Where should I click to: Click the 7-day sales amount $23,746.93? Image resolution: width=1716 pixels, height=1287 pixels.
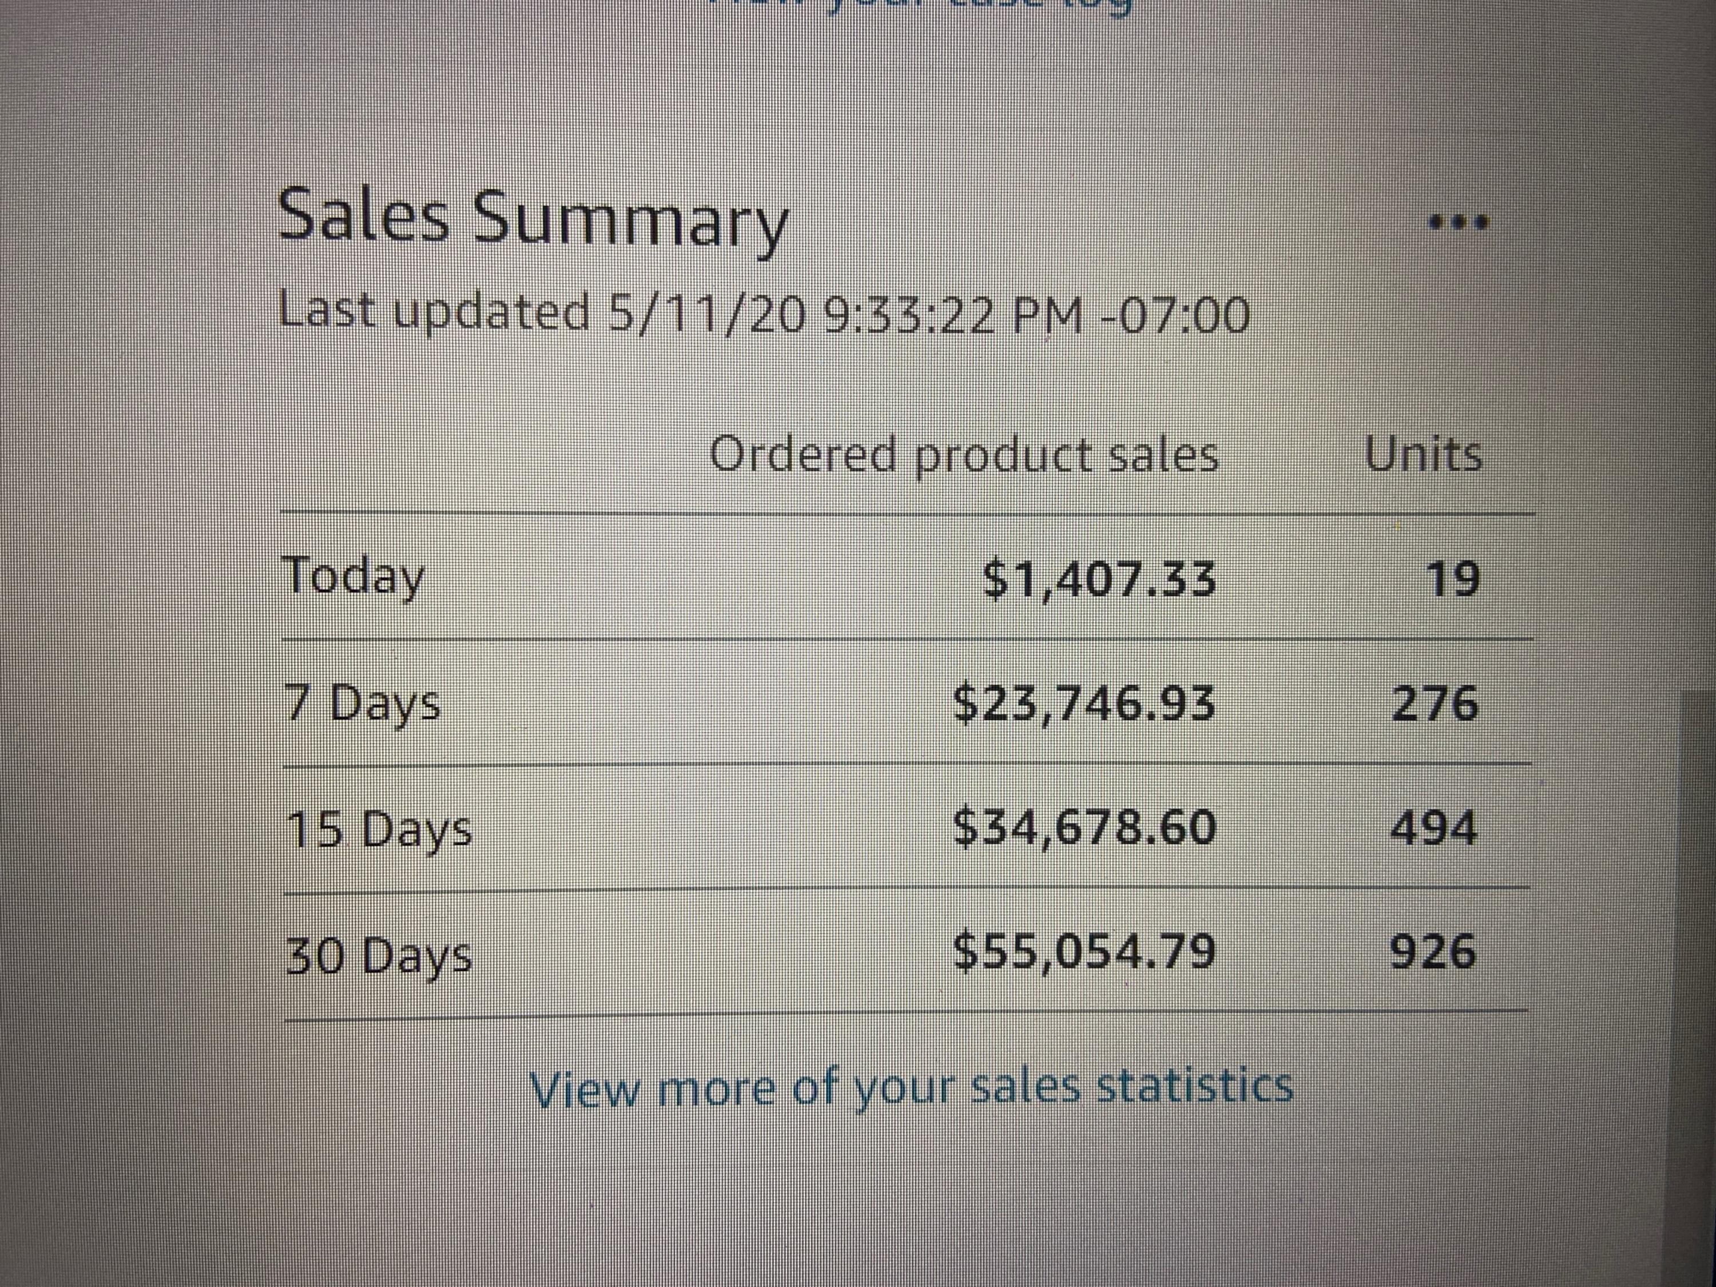point(1083,704)
